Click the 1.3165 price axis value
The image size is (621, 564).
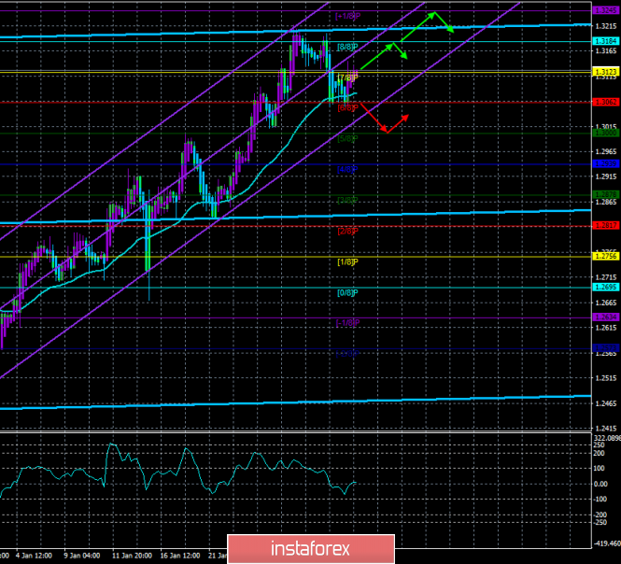tap(606, 51)
